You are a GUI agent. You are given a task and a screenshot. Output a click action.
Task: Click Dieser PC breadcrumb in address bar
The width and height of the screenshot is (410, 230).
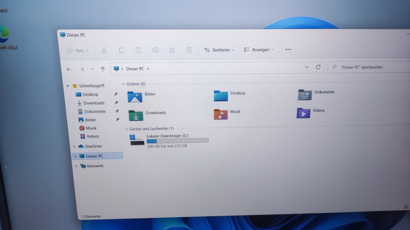[135, 69]
